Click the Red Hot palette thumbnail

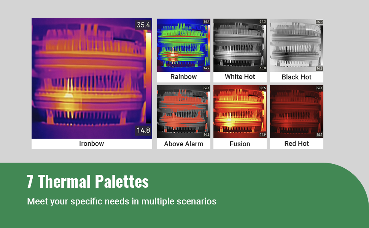point(296,112)
